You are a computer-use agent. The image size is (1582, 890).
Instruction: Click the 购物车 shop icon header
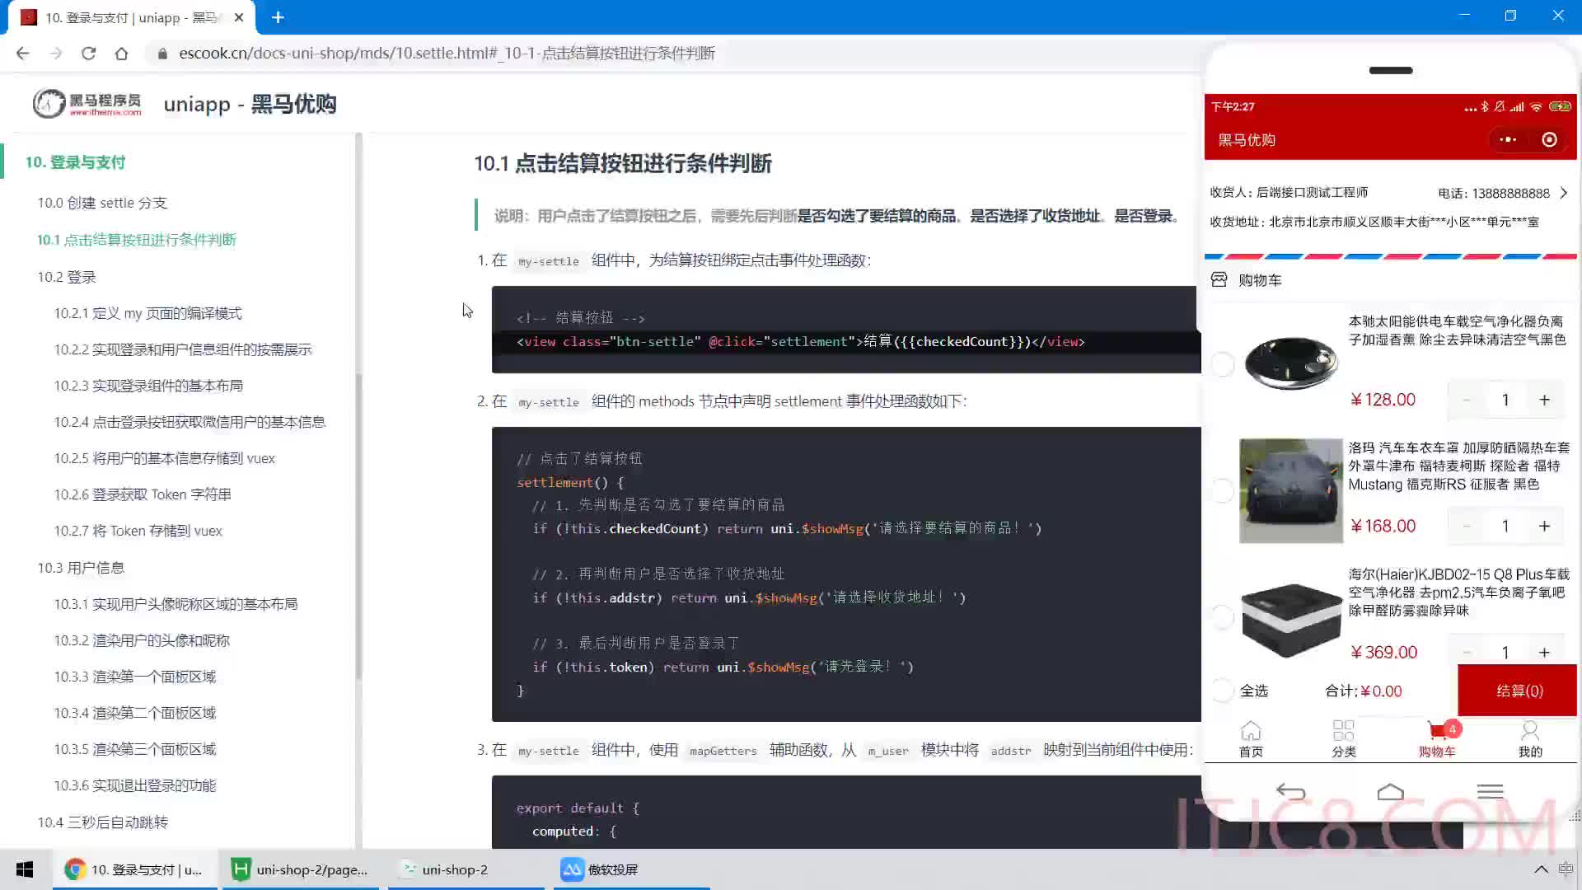tap(1219, 280)
